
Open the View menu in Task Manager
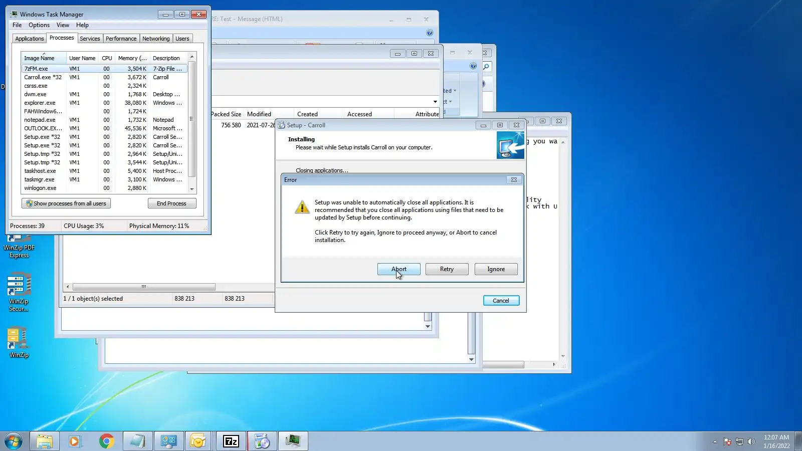63,25
